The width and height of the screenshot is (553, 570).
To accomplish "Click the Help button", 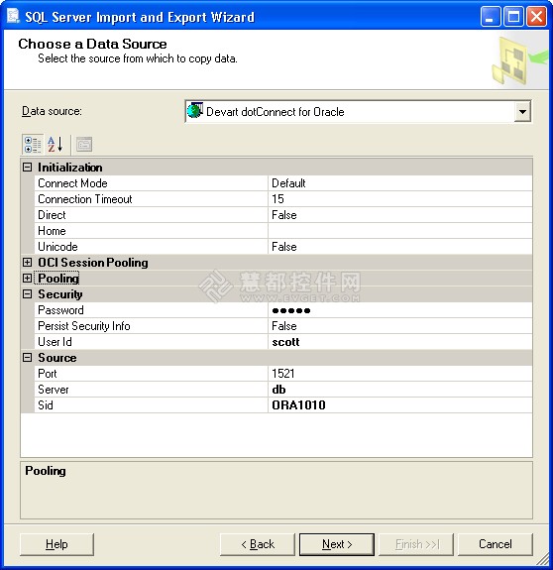I will (56, 544).
